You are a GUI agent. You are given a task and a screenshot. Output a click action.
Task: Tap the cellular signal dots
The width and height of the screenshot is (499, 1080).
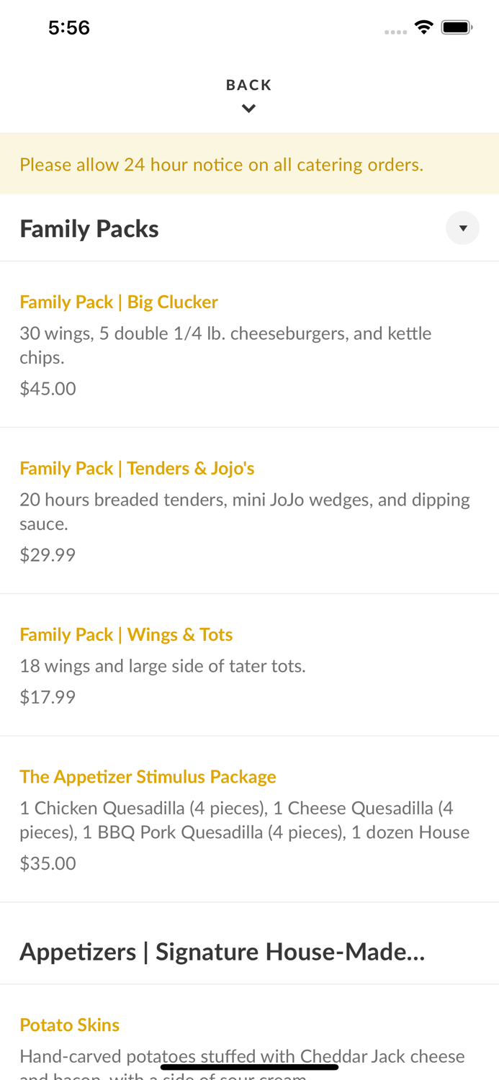click(395, 32)
